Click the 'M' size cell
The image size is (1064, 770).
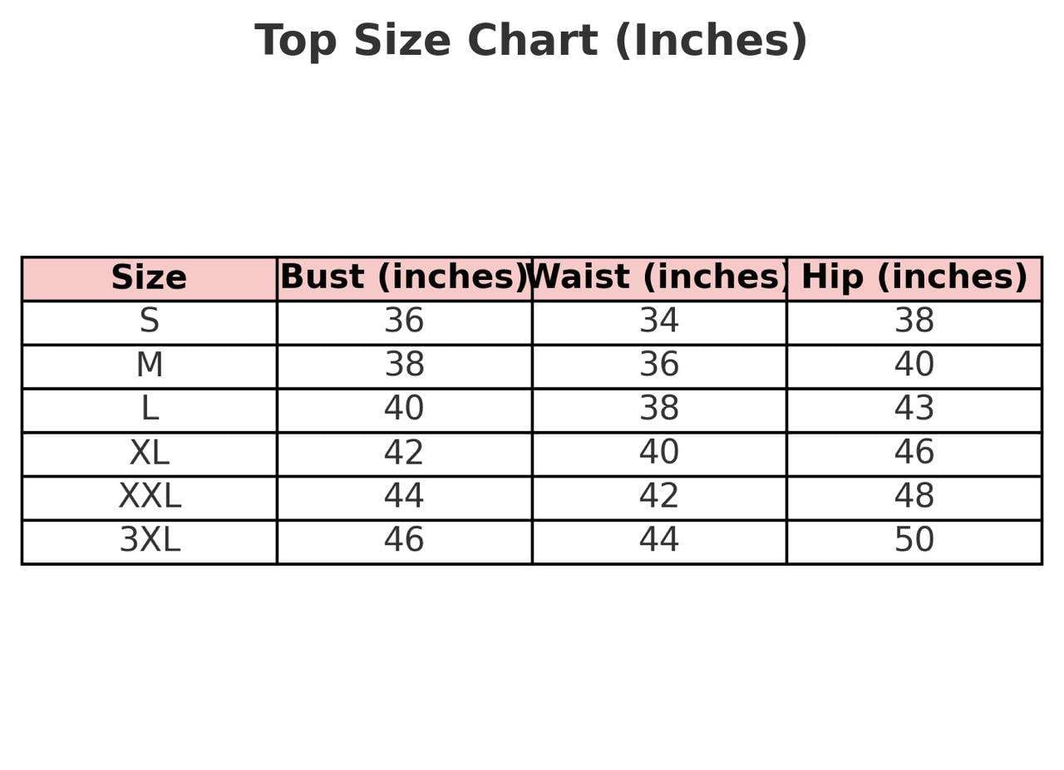pyautogui.click(x=149, y=365)
